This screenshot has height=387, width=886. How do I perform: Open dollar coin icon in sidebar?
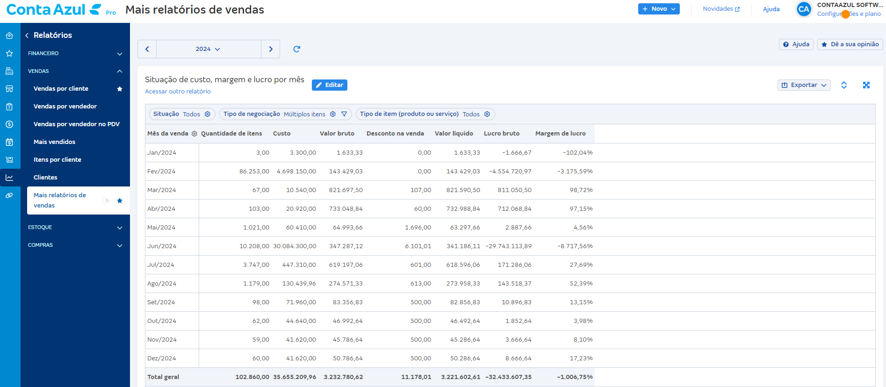tap(9, 124)
